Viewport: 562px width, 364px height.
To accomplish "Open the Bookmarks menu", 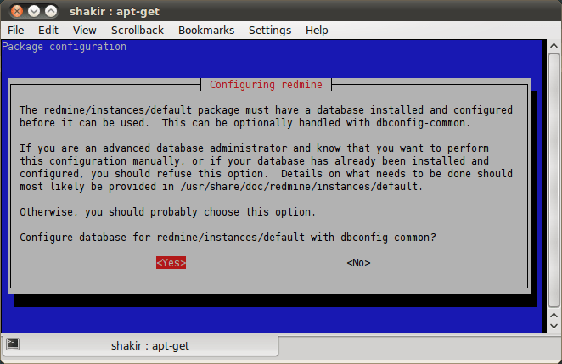I will point(206,30).
